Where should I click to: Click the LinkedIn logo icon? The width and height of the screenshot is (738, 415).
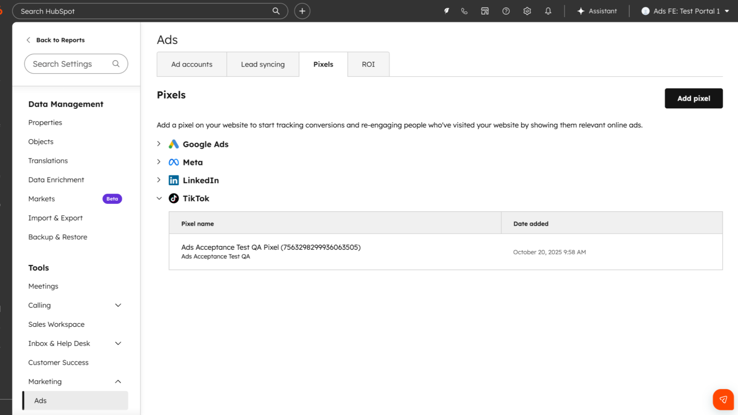pos(173,180)
